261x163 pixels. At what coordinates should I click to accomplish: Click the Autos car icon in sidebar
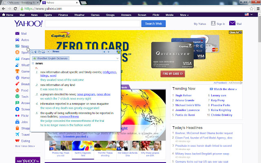(x=17, y=40)
